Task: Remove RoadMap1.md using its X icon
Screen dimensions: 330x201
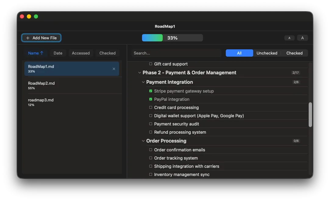Action: point(114,69)
